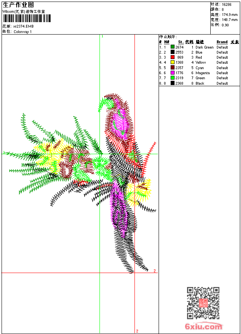
Task: Choose the yellow swatch in the Yellow row
Action: [x=173, y=62]
